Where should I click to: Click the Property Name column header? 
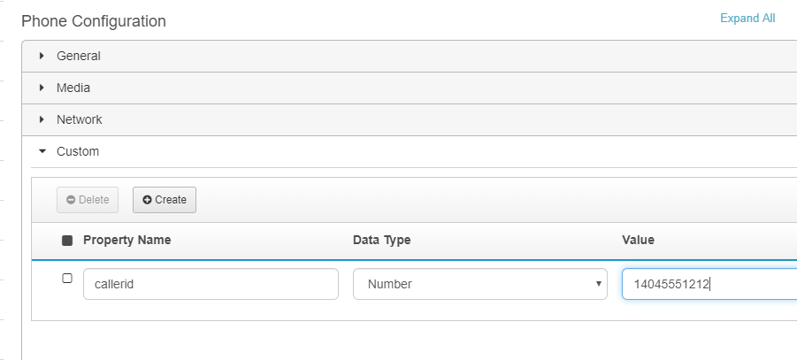point(127,240)
